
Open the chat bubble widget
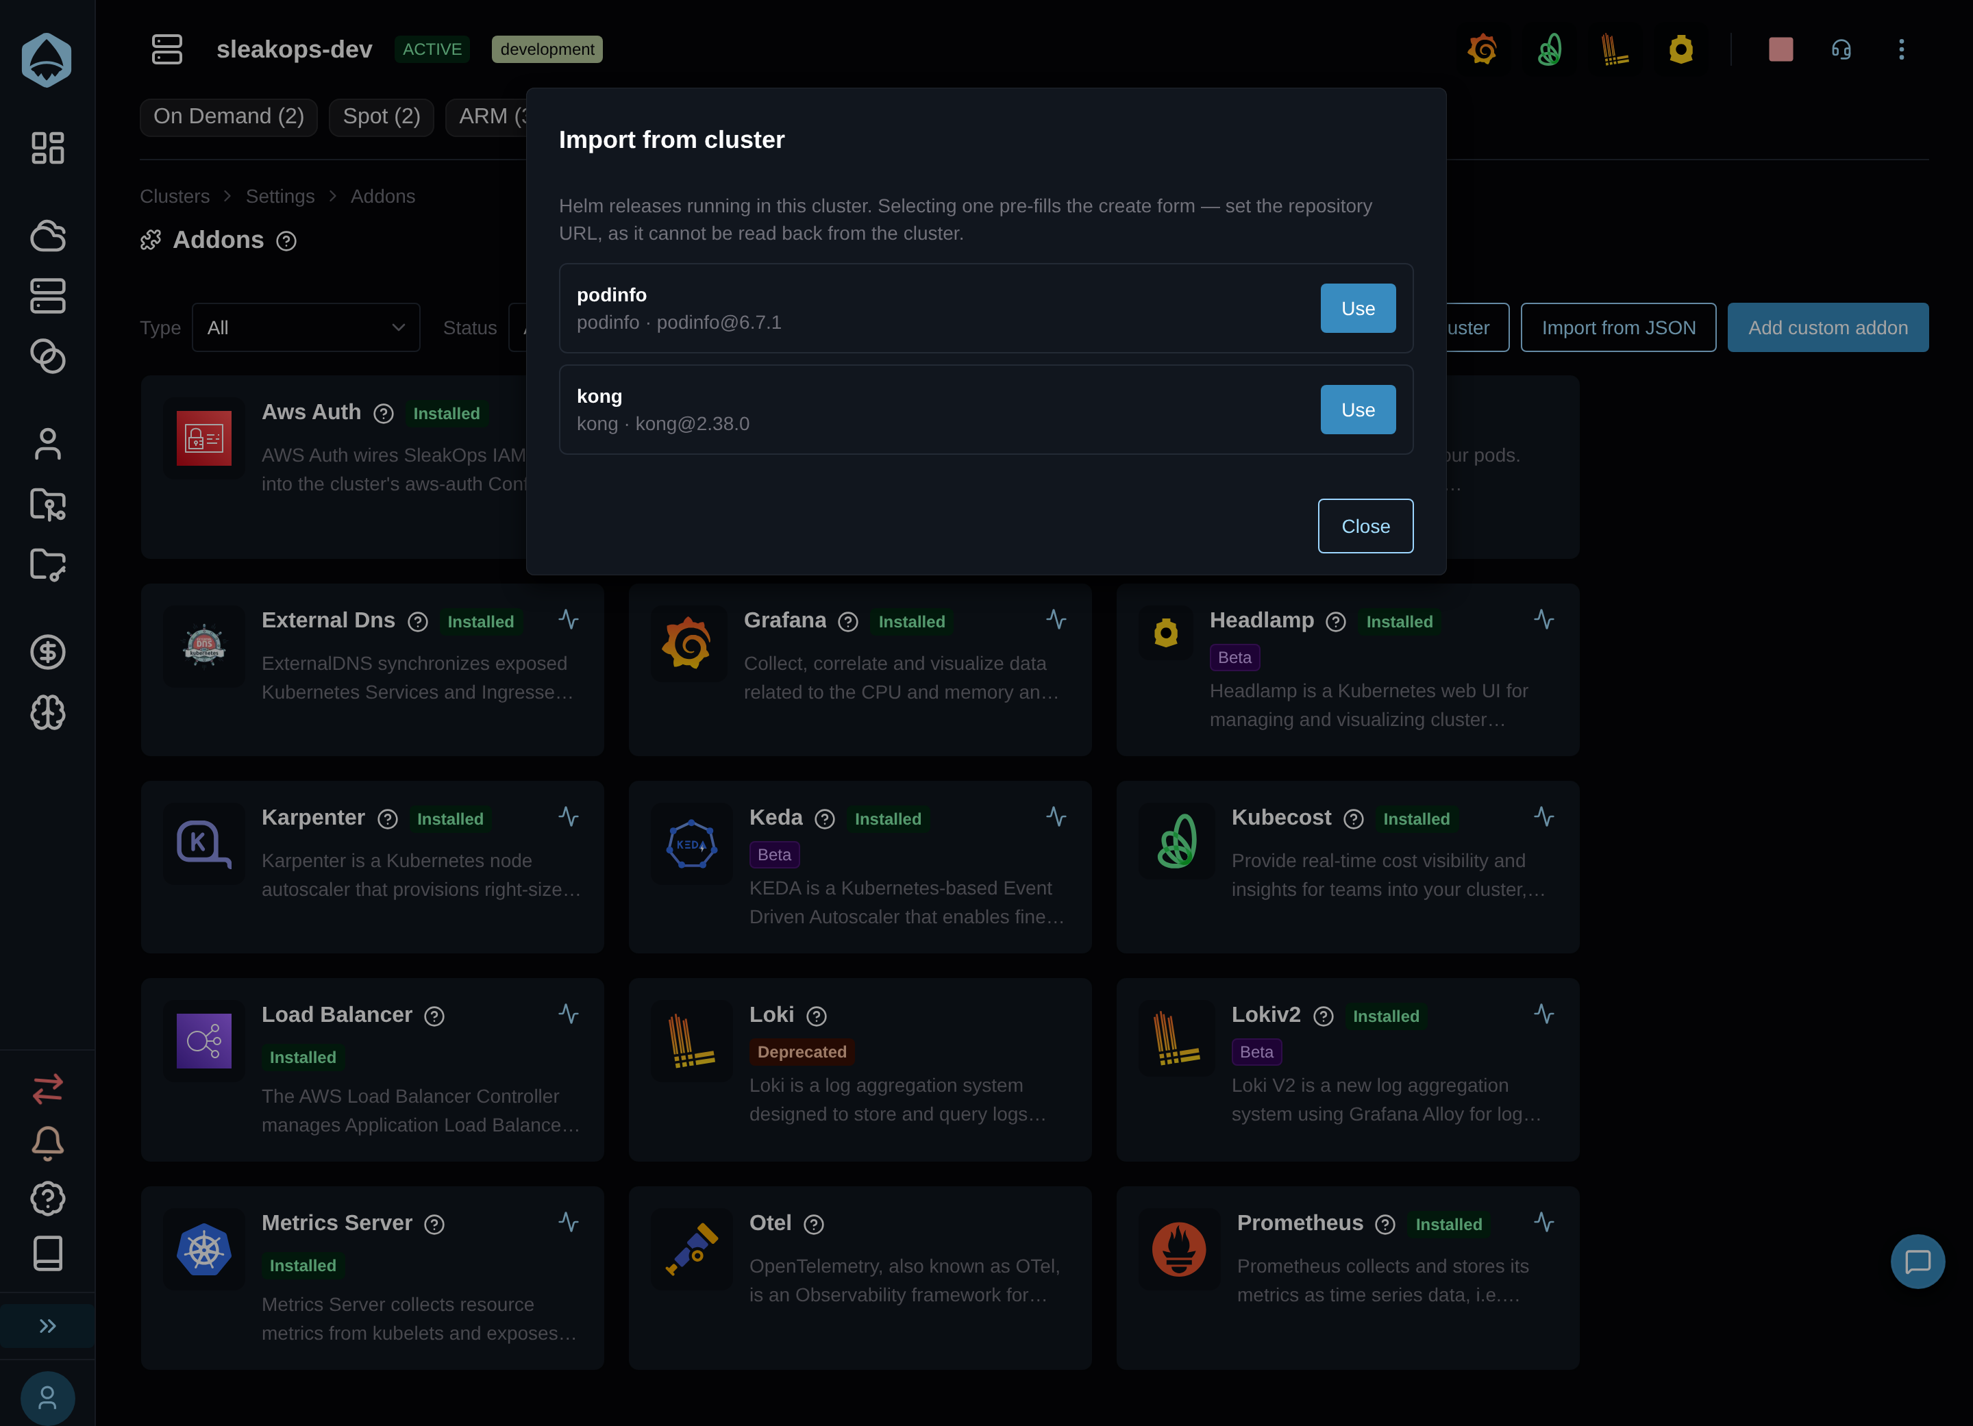[1918, 1262]
